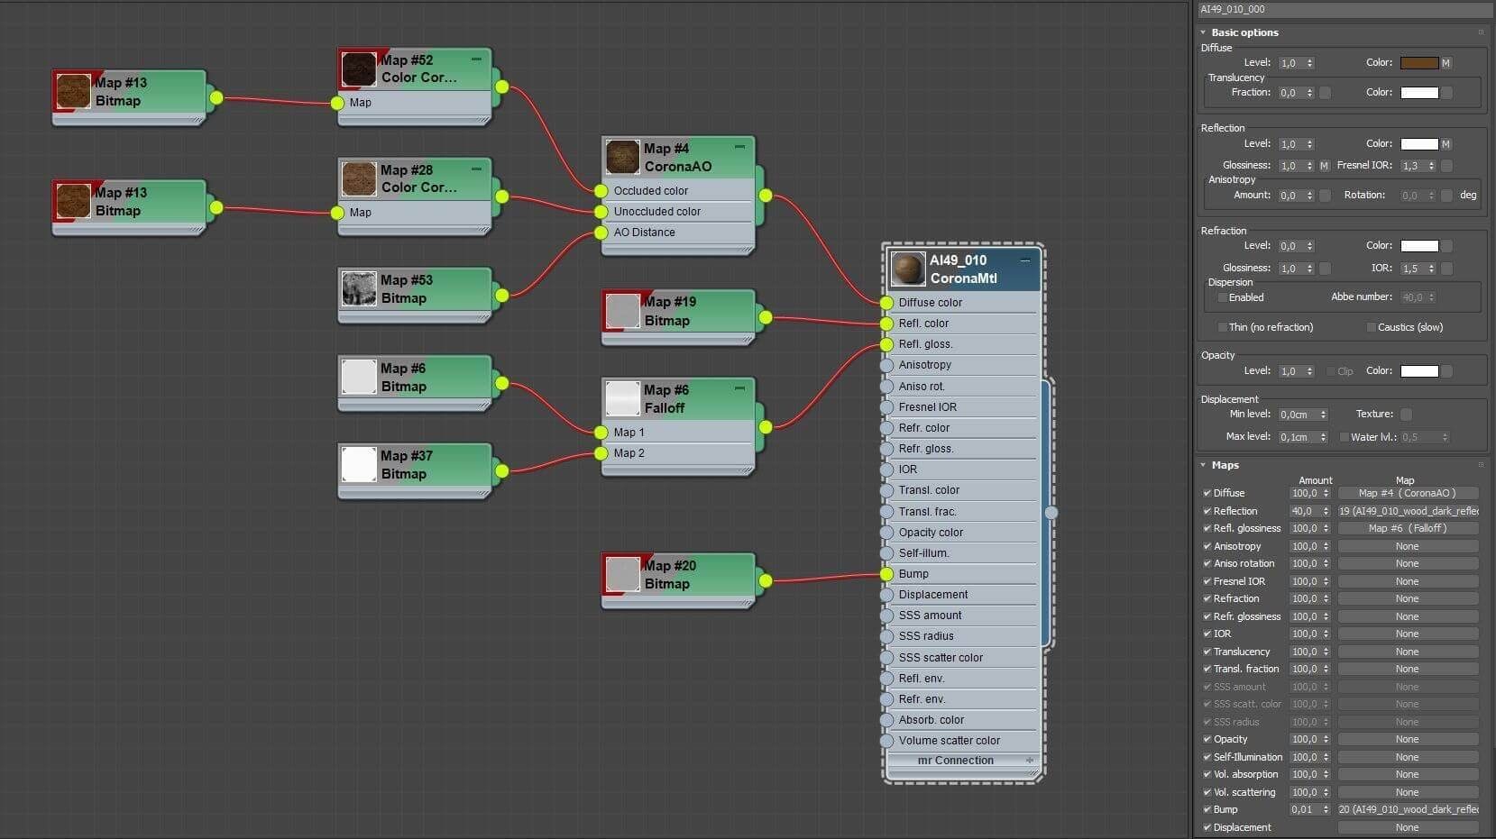The image size is (1496, 839).
Task: Collapse the Map #6 Falloff node
Action: click(x=739, y=389)
